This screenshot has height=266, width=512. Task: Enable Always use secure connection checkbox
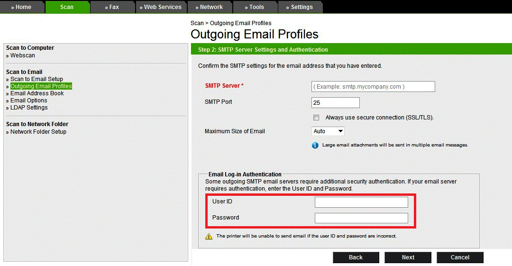(316, 118)
